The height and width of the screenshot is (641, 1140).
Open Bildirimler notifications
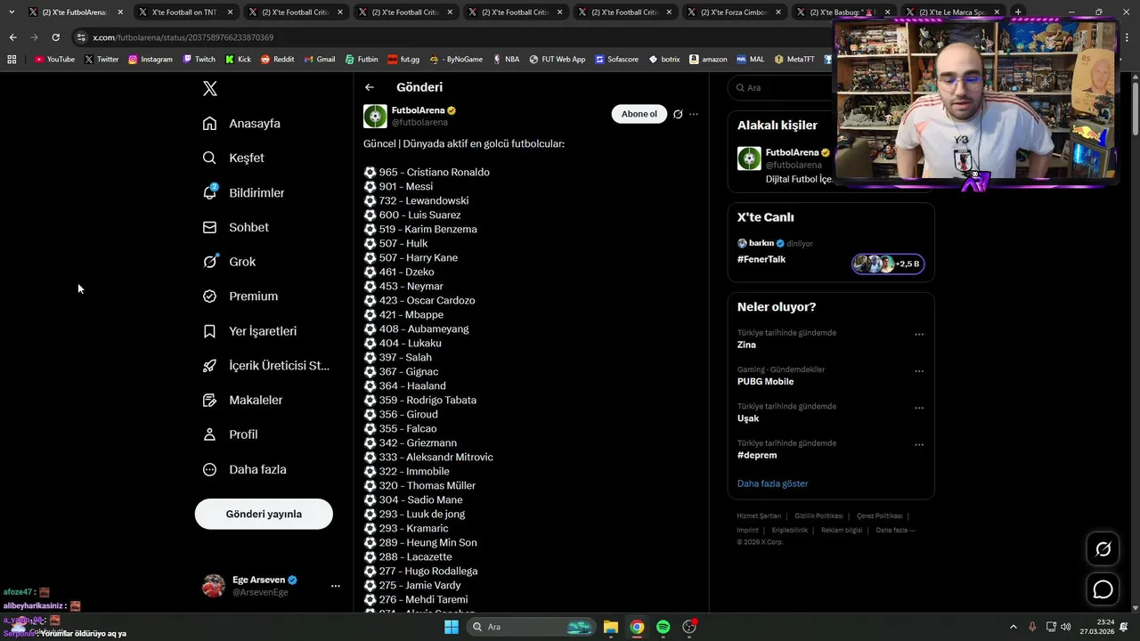243,192
